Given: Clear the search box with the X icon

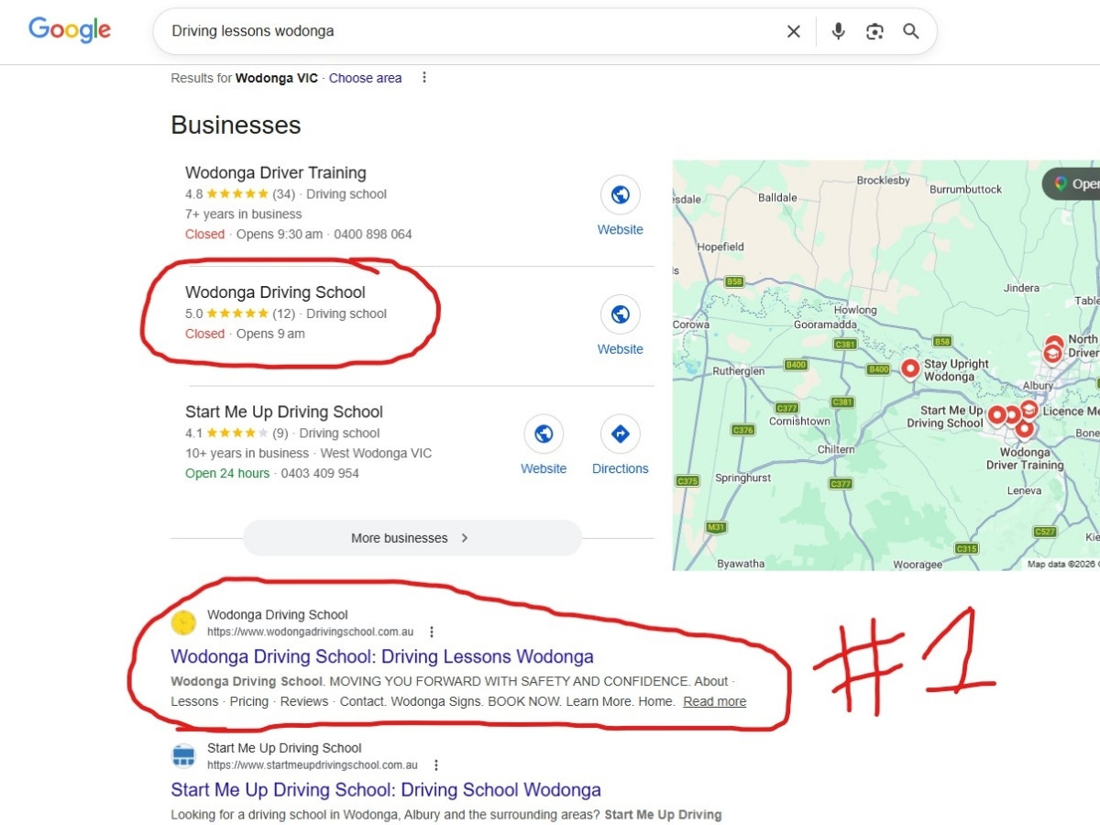Looking at the screenshot, I should [794, 31].
